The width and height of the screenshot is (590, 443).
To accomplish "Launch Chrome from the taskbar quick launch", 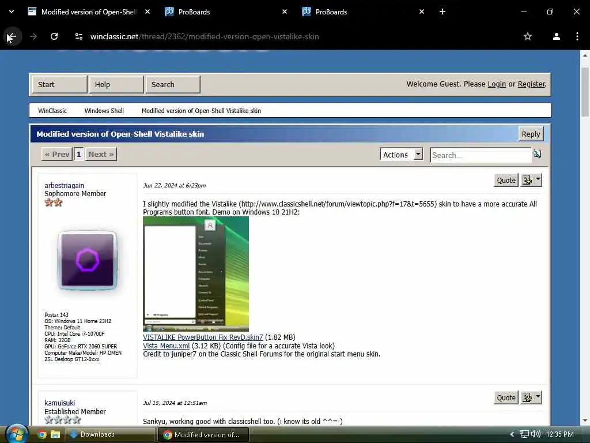I will pyautogui.click(x=41, y=435).
